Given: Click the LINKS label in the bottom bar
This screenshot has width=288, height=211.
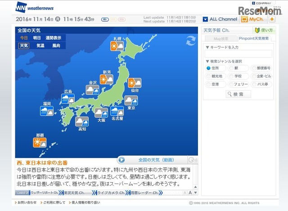Looking at the screenshot, I should click(22, 193).
